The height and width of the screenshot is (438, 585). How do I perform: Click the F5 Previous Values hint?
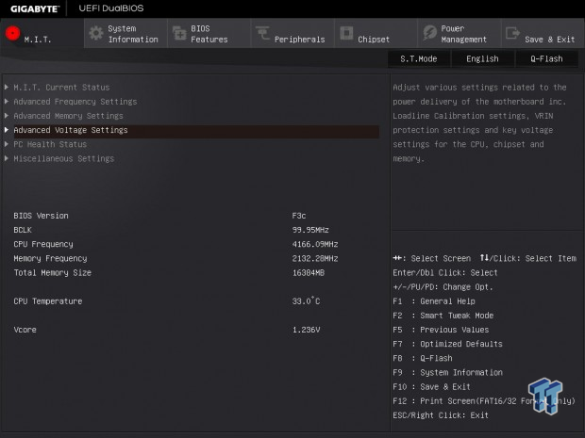(441, 330)
